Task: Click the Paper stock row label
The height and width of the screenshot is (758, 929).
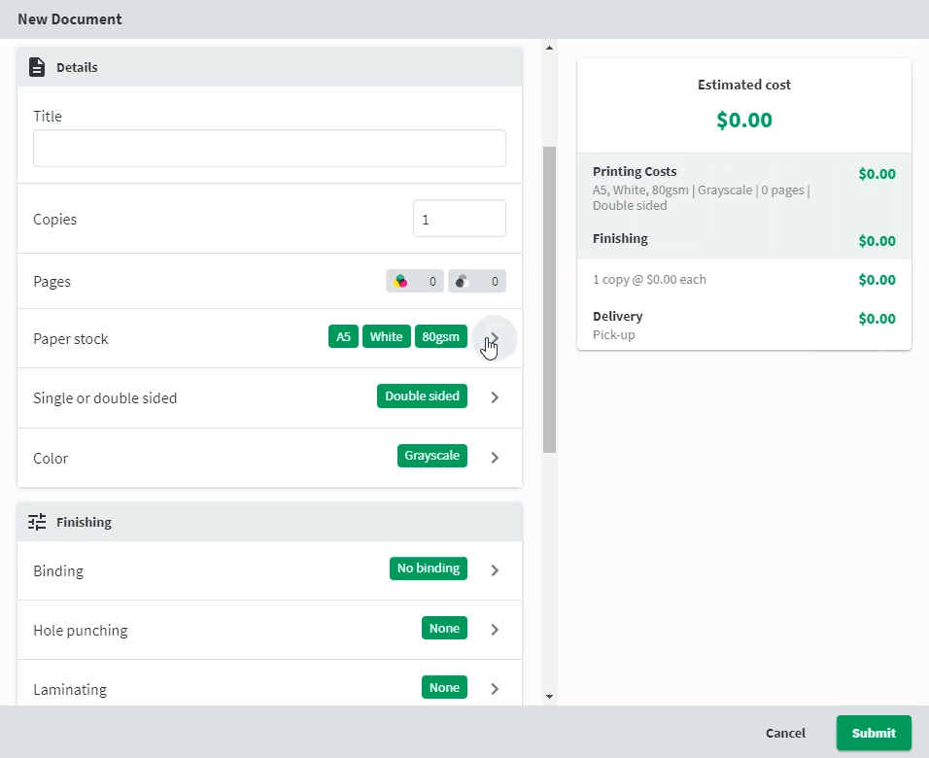Action: click(x=71, y=338)
